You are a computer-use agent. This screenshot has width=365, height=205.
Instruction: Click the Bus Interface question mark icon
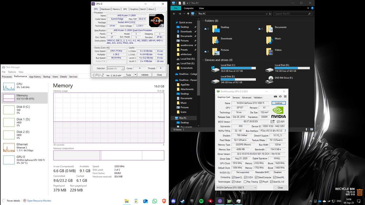285,131
